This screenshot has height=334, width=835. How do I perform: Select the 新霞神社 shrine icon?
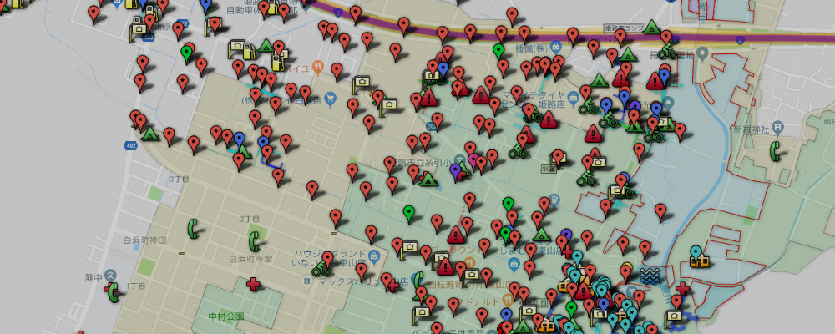click(x=779, y=128)
